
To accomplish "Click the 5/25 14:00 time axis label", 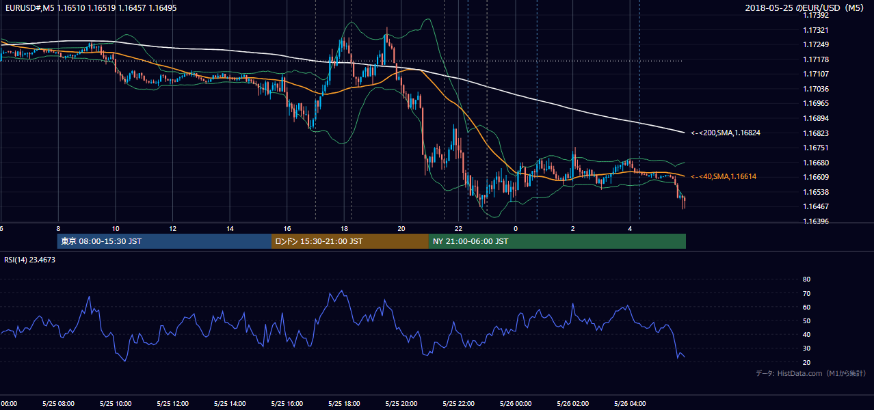I will tap(229, 404).
